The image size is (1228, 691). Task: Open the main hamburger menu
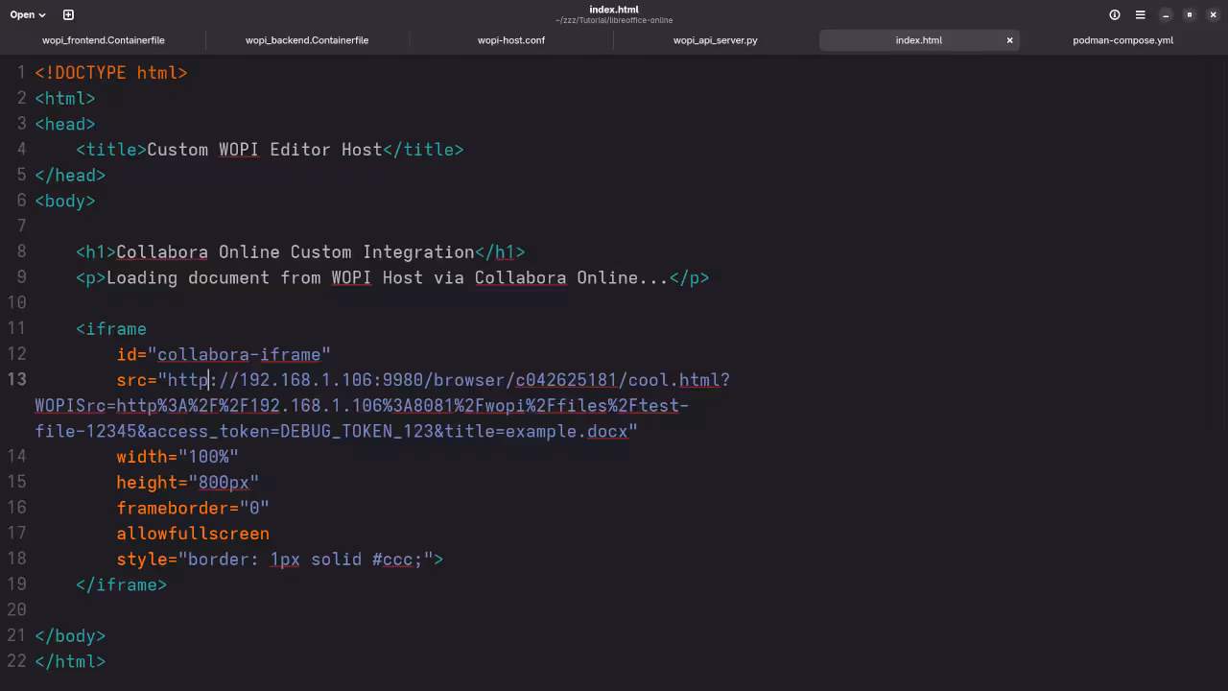point(1140,14)
